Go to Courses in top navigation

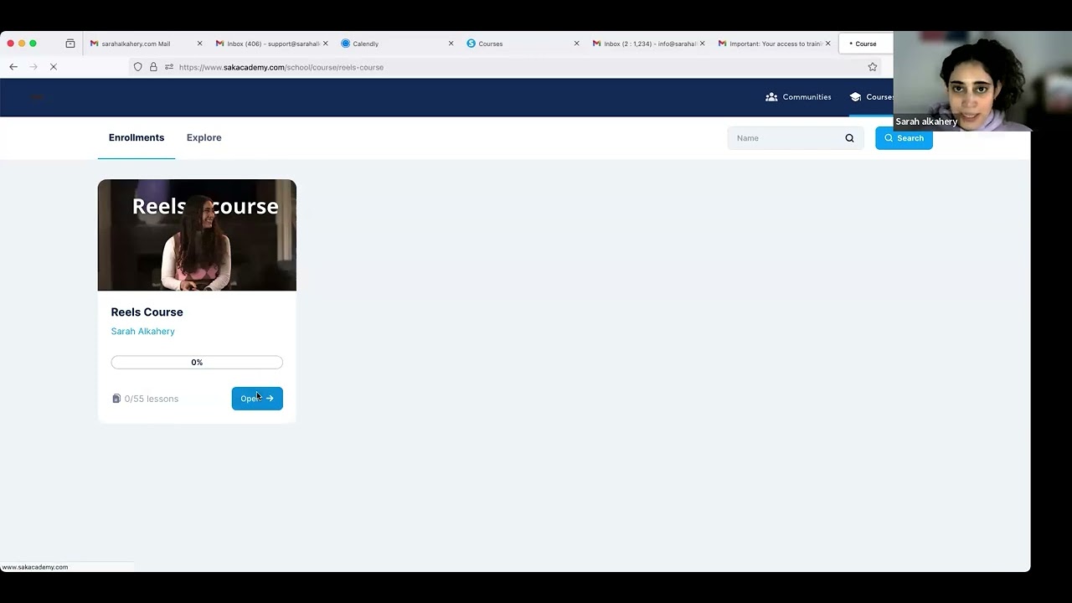[871, 97]
